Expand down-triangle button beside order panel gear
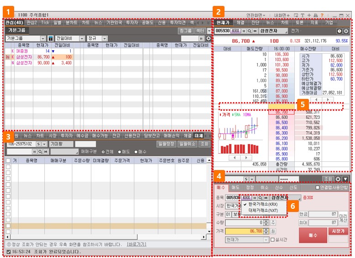Viewport: 355px width, 258px height. coord(345,179)
